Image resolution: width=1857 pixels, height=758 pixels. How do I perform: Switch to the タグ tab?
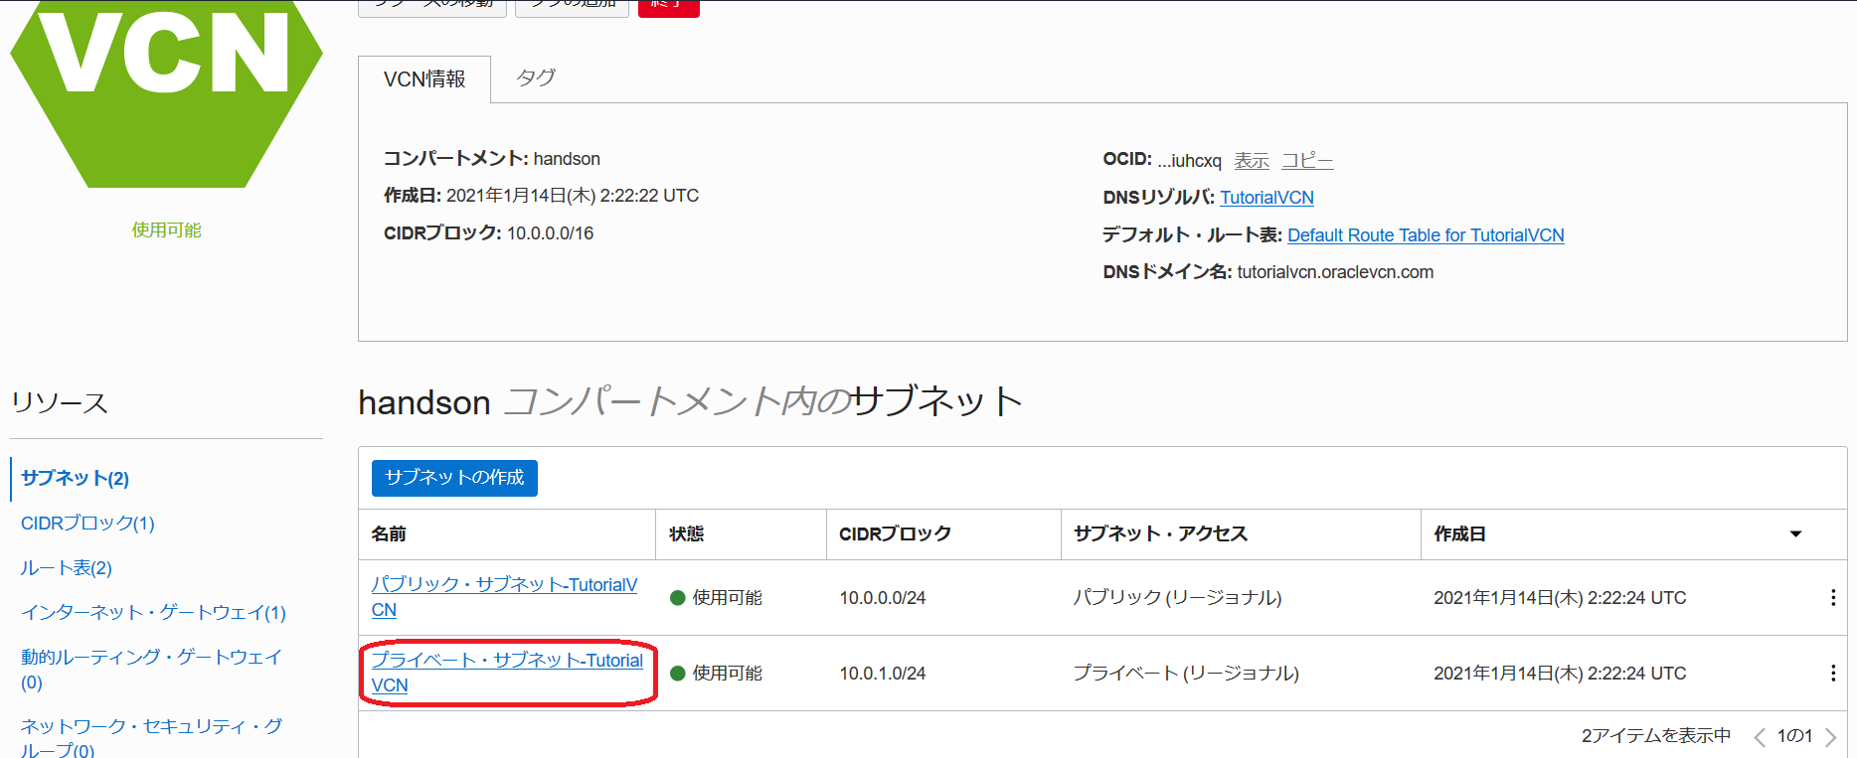point(535,77)
